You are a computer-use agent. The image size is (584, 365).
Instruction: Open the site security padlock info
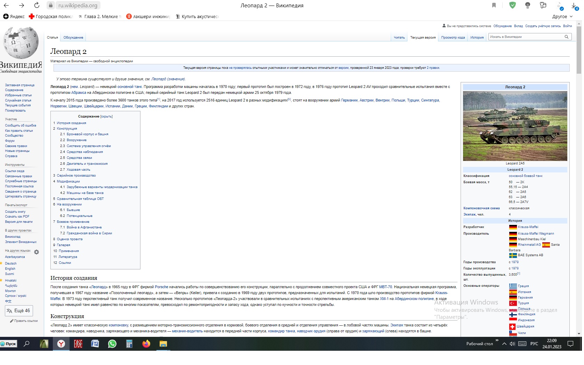tap(51, 5)
